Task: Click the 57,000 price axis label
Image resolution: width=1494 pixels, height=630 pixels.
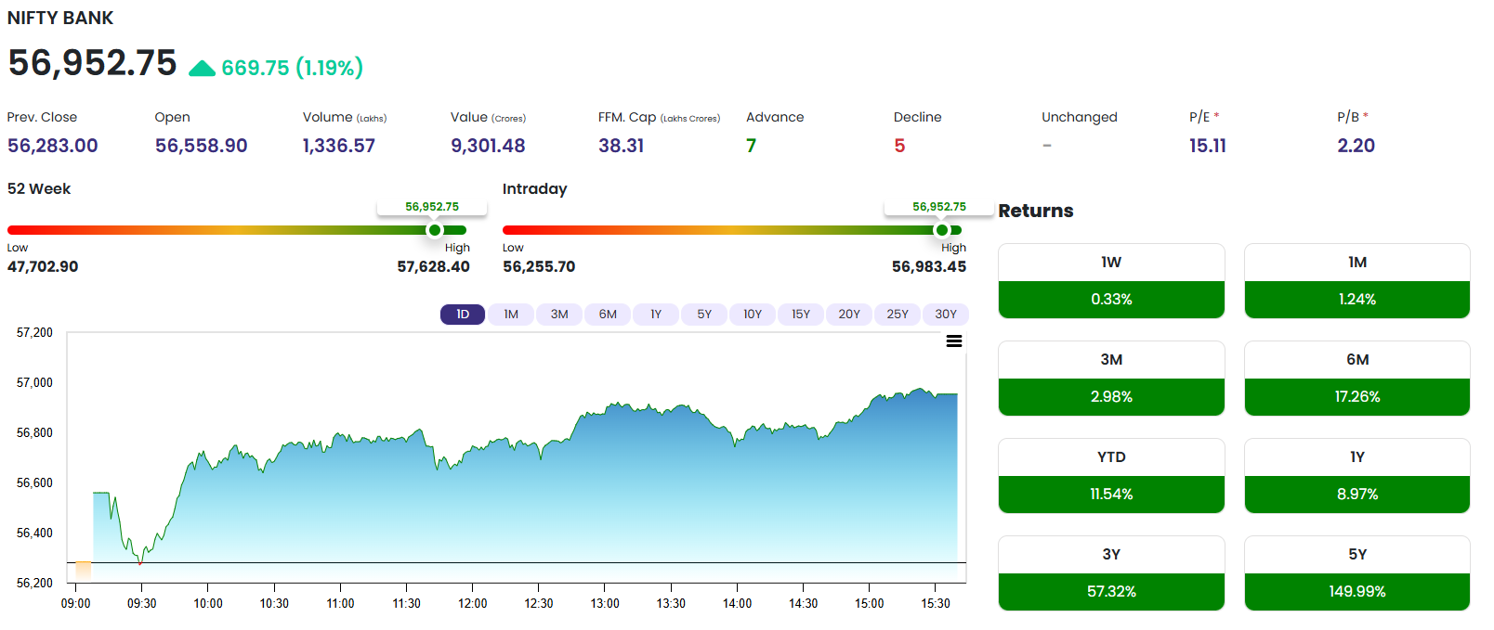Action: (34, 382)
